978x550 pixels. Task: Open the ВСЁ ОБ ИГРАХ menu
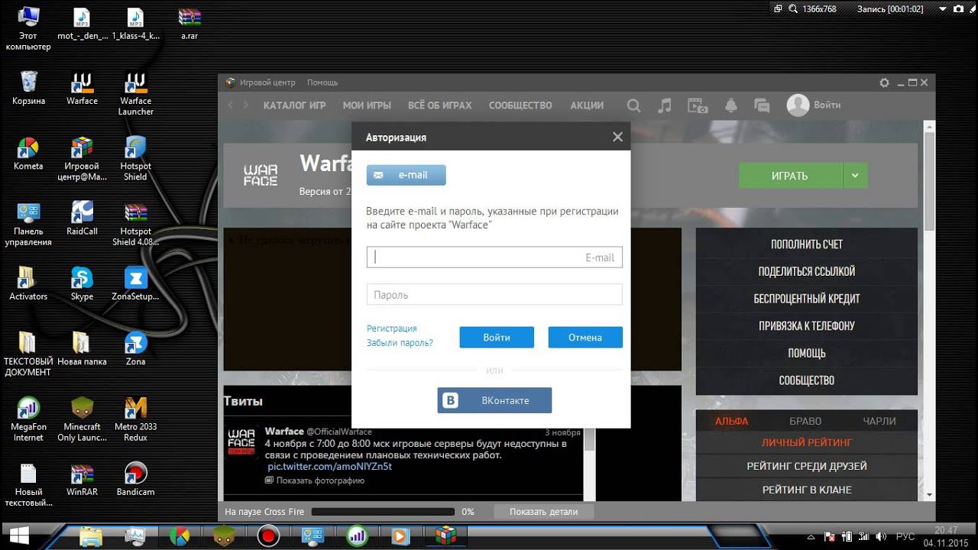tap(440, 105)
